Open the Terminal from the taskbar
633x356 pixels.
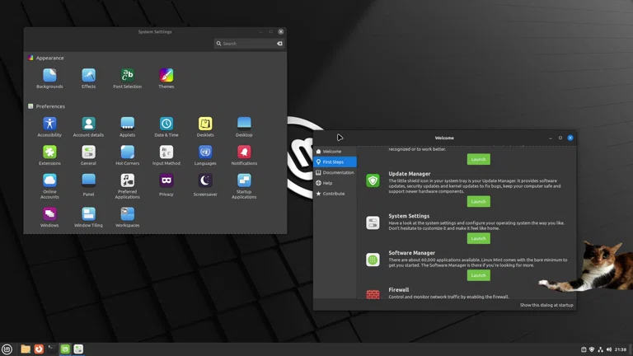pyautogui.click(x=52, y=349)
